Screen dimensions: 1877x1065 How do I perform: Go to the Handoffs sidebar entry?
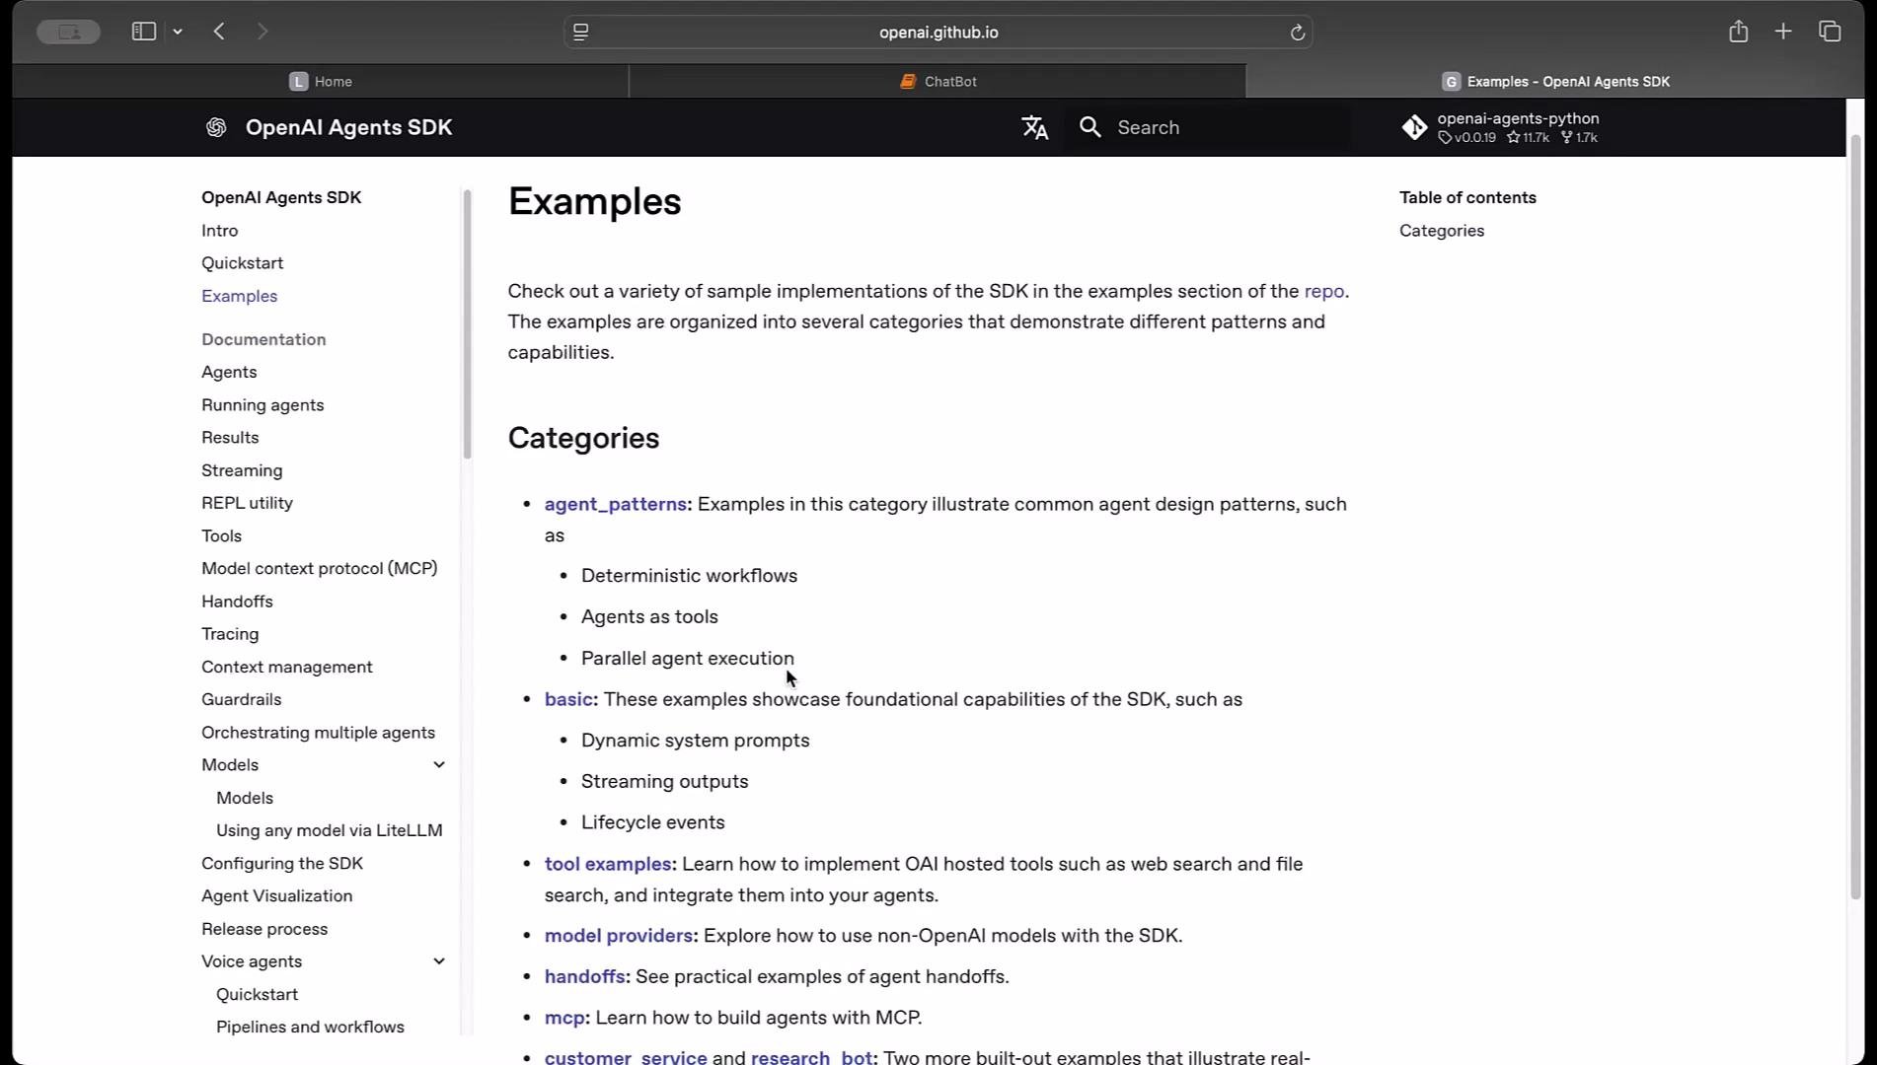pos(237,601)
